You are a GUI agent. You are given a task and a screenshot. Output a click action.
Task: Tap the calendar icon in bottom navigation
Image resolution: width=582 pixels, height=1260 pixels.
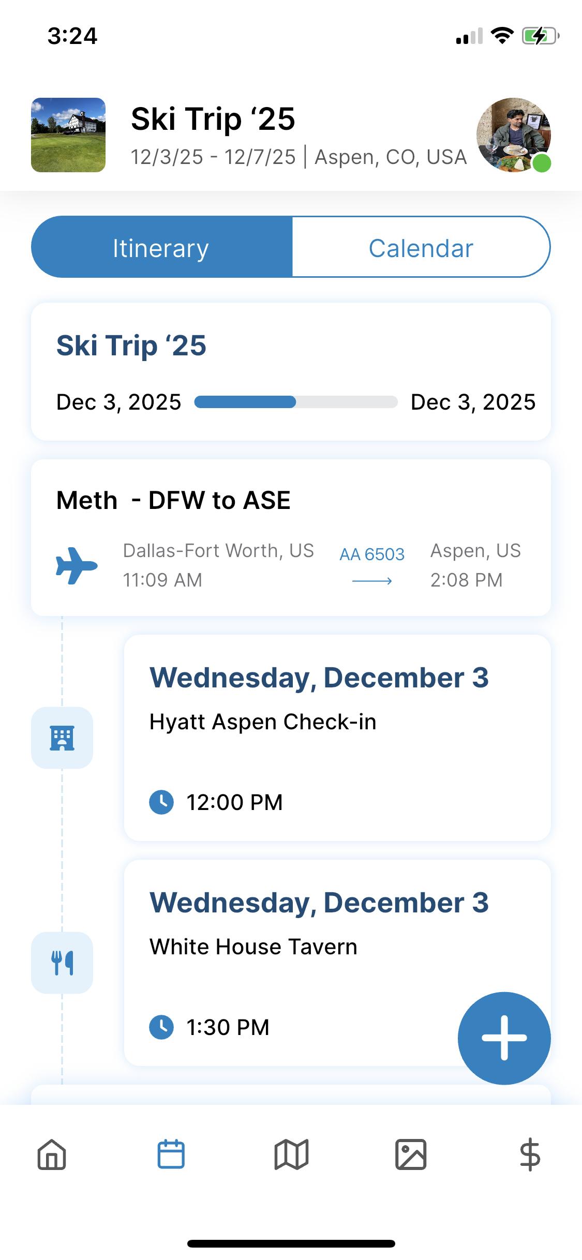click(x=171, y=1154)
